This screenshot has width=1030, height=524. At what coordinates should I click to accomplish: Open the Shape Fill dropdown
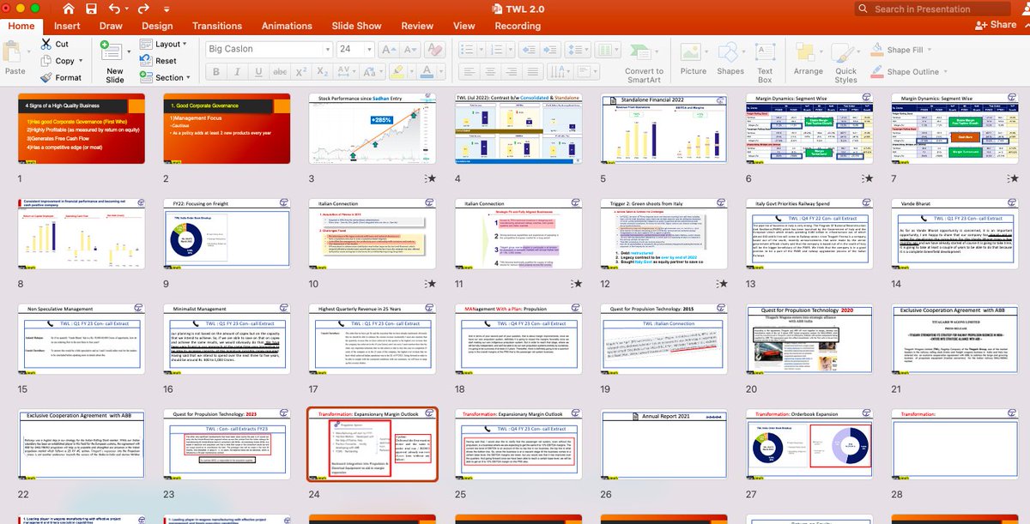(x=931, y=50)
